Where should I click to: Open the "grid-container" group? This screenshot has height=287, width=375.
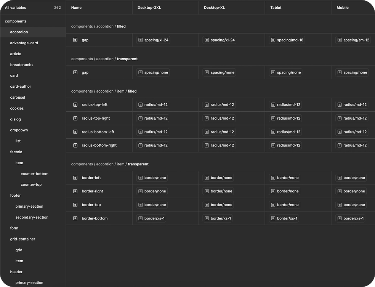(x=22, y=239)
